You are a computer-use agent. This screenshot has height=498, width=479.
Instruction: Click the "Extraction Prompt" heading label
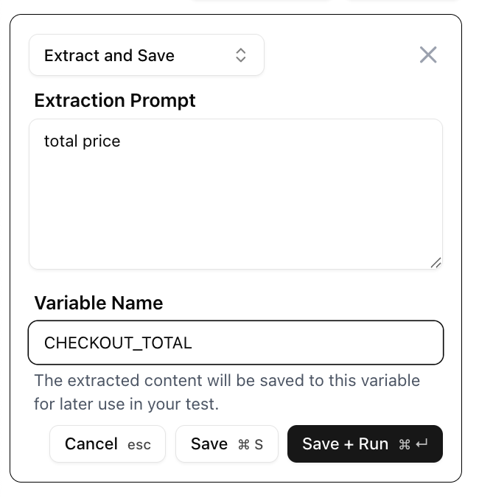pyautogui.click(x=115, y=100)
